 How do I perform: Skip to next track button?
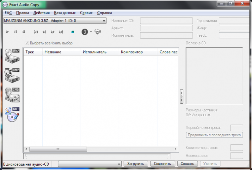(x=61, y=32)
